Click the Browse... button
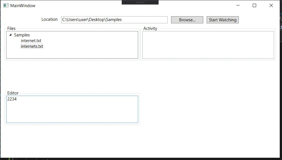The height and width of the screenshot is (160, 282). [x=187, y=20]
